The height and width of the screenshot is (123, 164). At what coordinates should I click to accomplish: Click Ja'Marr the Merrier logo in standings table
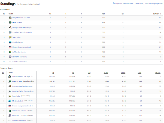pos(10,52)
